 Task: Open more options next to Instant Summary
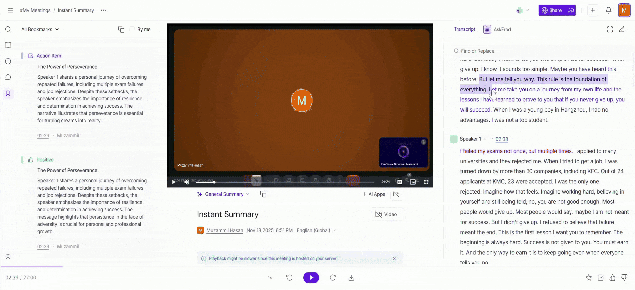pyautogui.click(x=103, y=10)
